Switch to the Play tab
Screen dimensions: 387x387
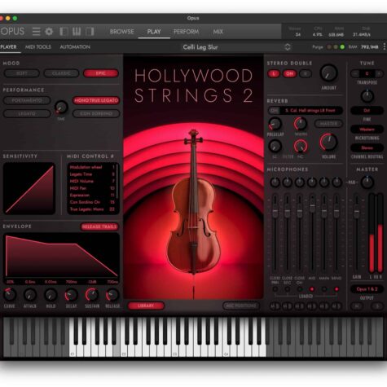click(x=154, y=32)
